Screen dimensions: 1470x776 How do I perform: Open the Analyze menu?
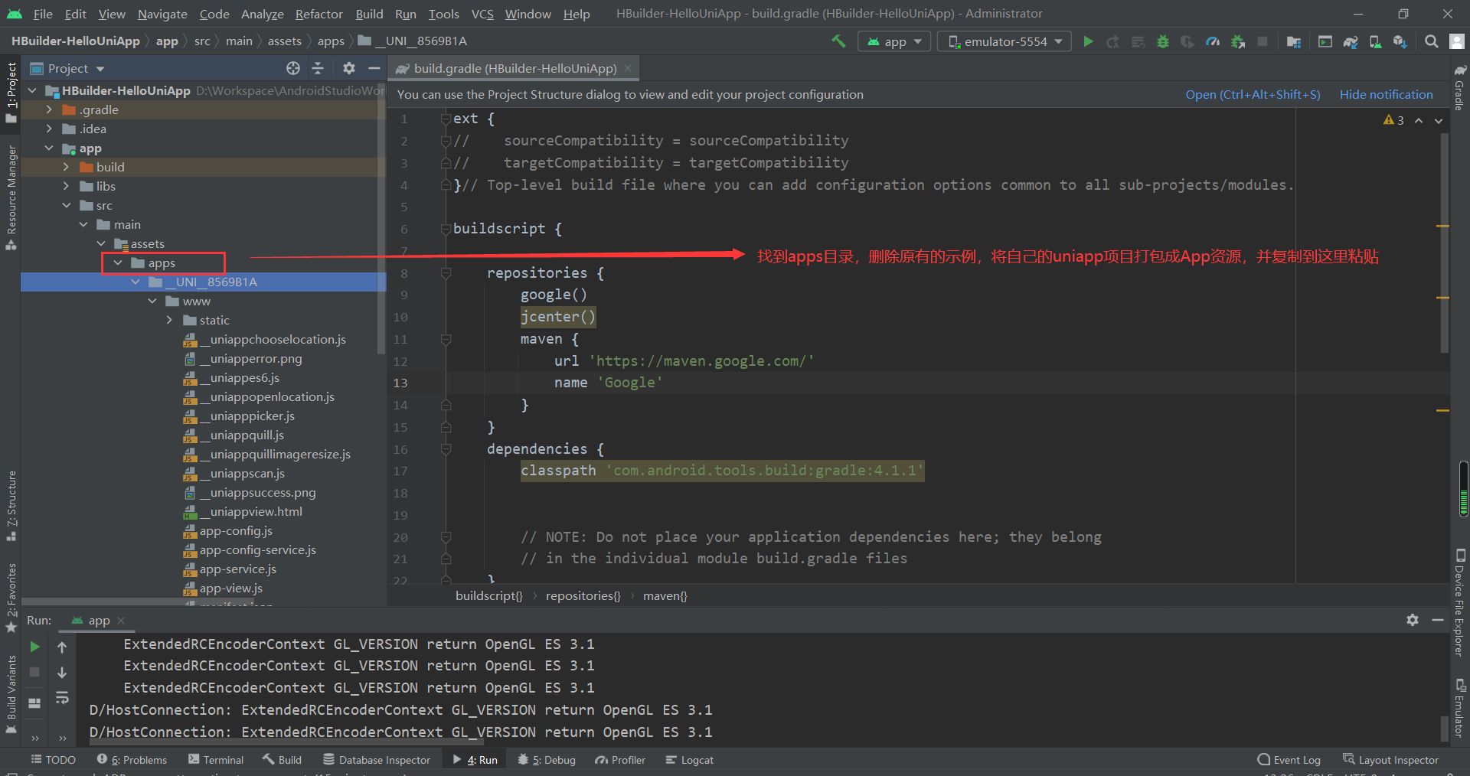(262, 14)
